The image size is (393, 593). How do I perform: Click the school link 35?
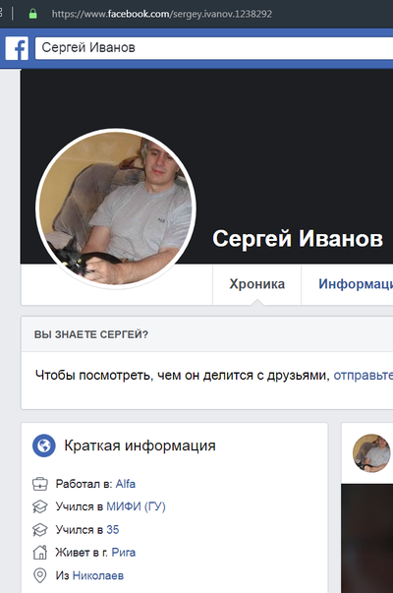pos(113,529)
